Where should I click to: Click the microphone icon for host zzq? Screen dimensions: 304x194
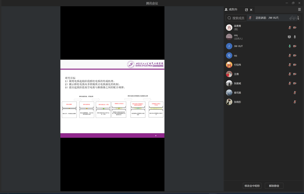click(x=295, y=37)
